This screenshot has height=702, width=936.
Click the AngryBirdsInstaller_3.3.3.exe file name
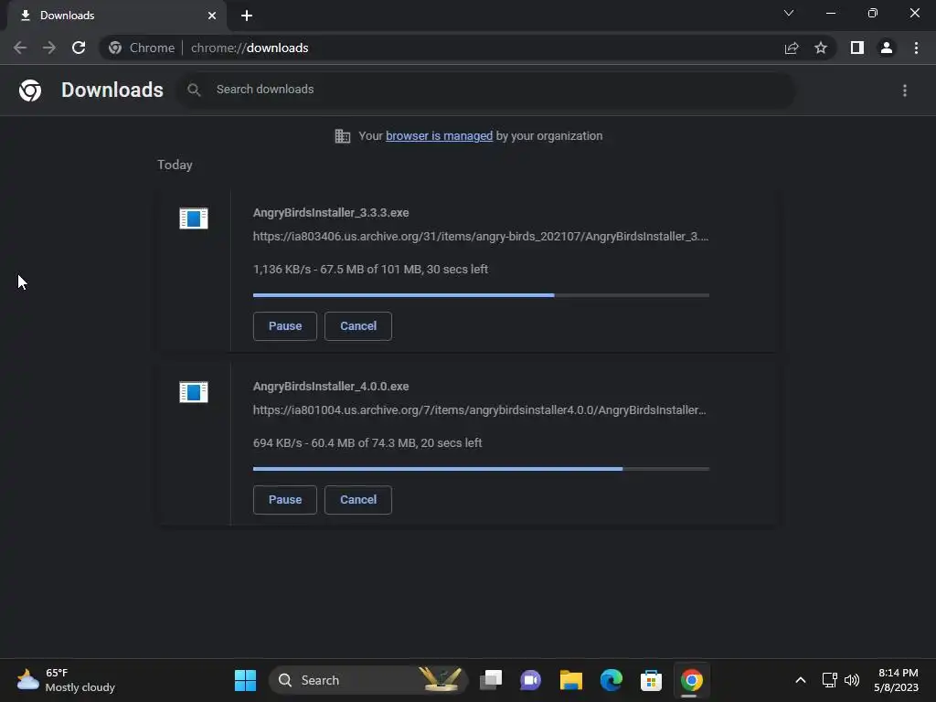(x=331, y=212)
